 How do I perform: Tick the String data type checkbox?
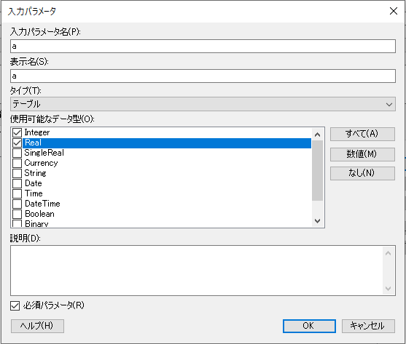click(17, 173)
